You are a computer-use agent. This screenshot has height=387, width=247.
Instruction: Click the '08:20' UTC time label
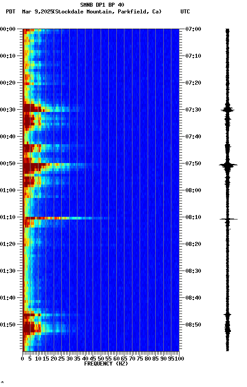tap(193, 245)
